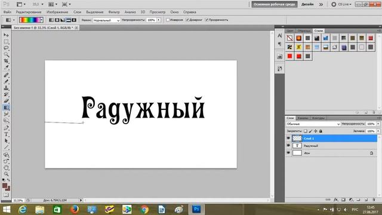Select the Eraser tool
Viewport: 382px width, 215px height.
6,101
